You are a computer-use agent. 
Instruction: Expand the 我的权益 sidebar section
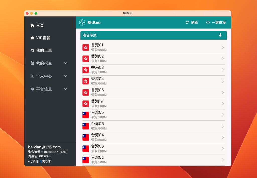[x=65, y=63]
